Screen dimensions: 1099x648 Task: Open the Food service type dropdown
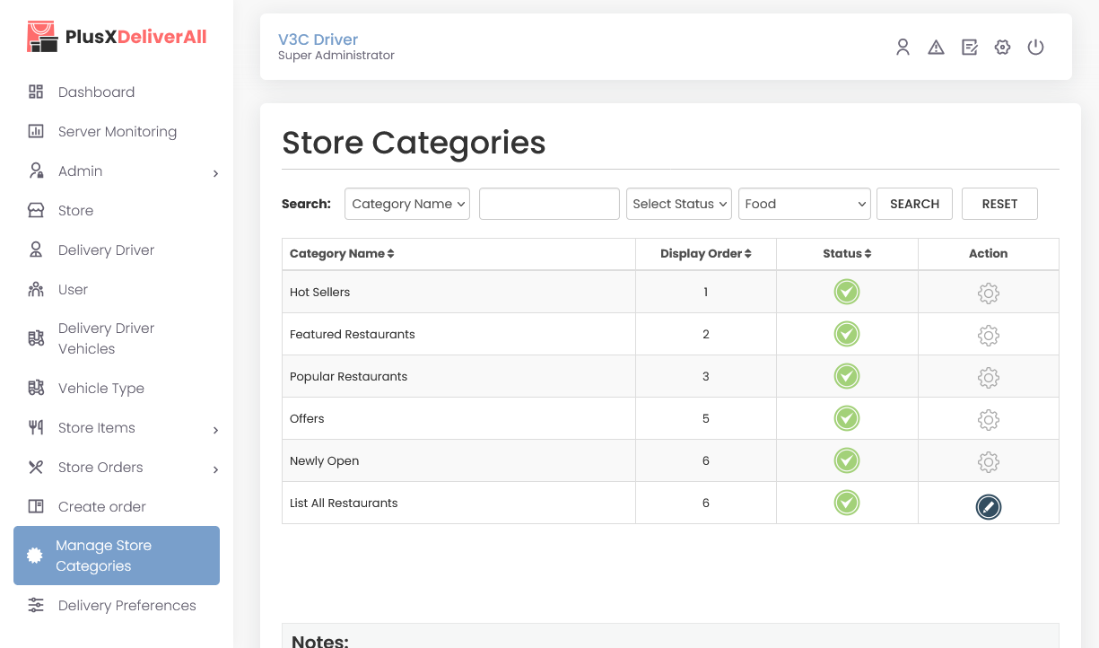pos(805,204)
